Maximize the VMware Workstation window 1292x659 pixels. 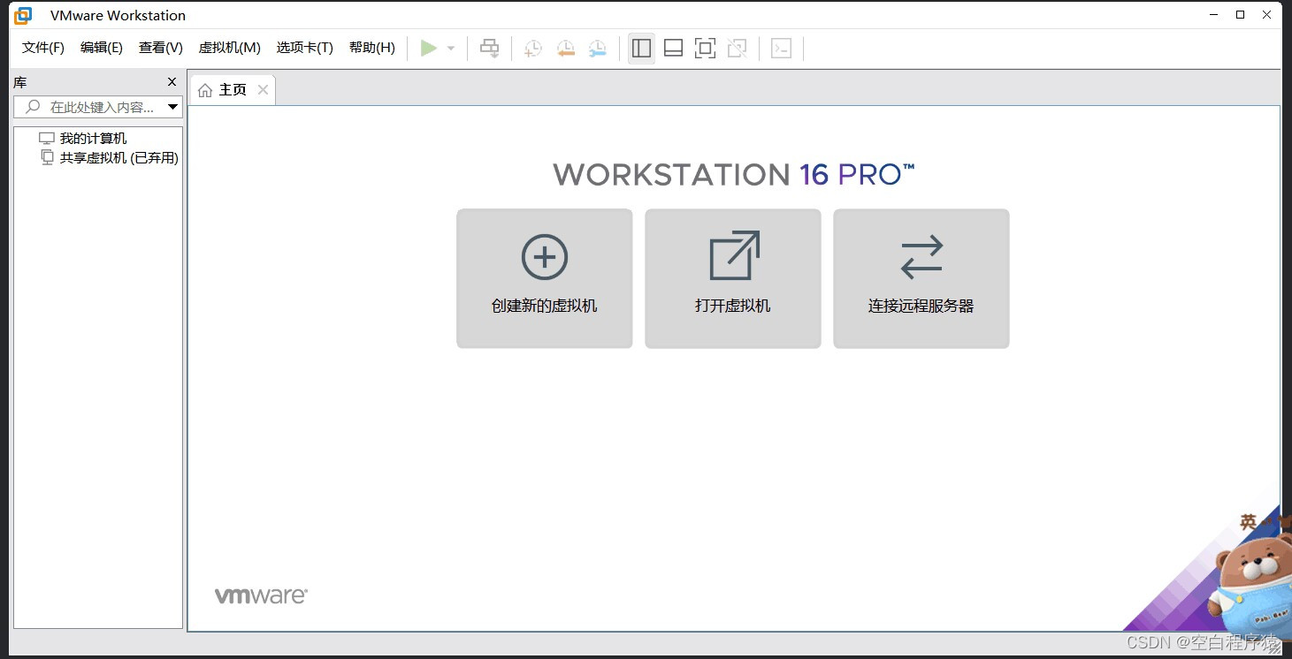coord(1241,14)
